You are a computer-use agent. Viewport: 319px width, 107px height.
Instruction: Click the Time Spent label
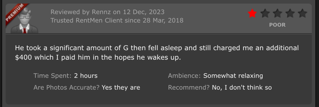click(x=52, y=76)
